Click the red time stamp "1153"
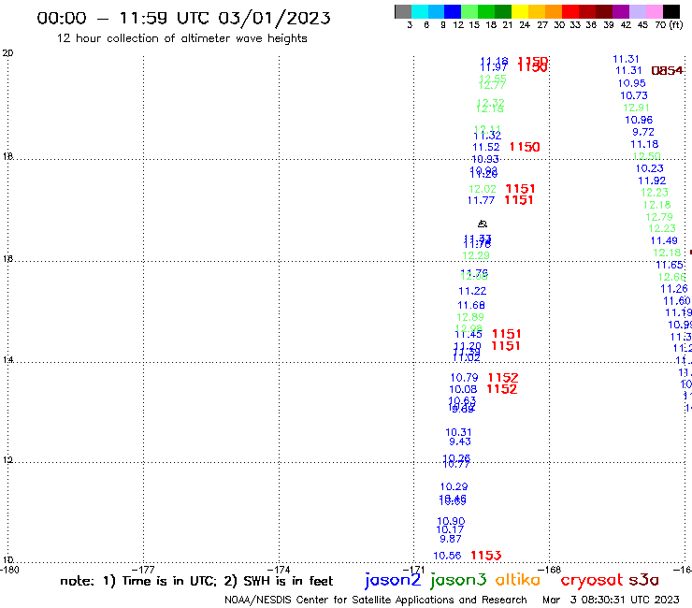The height and width of the screenshot is (608, 692). pyautogui.click(x=486, y=556)
